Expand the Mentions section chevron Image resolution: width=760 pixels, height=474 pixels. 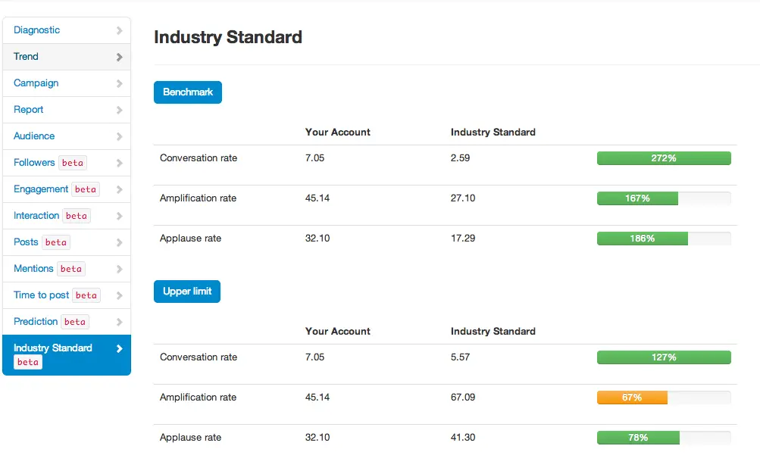coord(119,270)
